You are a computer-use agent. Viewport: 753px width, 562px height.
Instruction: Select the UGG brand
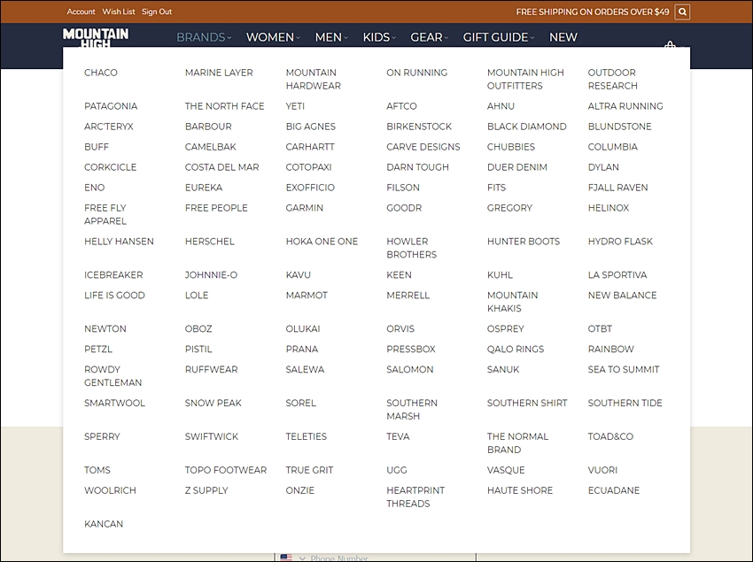coord(397,470)
